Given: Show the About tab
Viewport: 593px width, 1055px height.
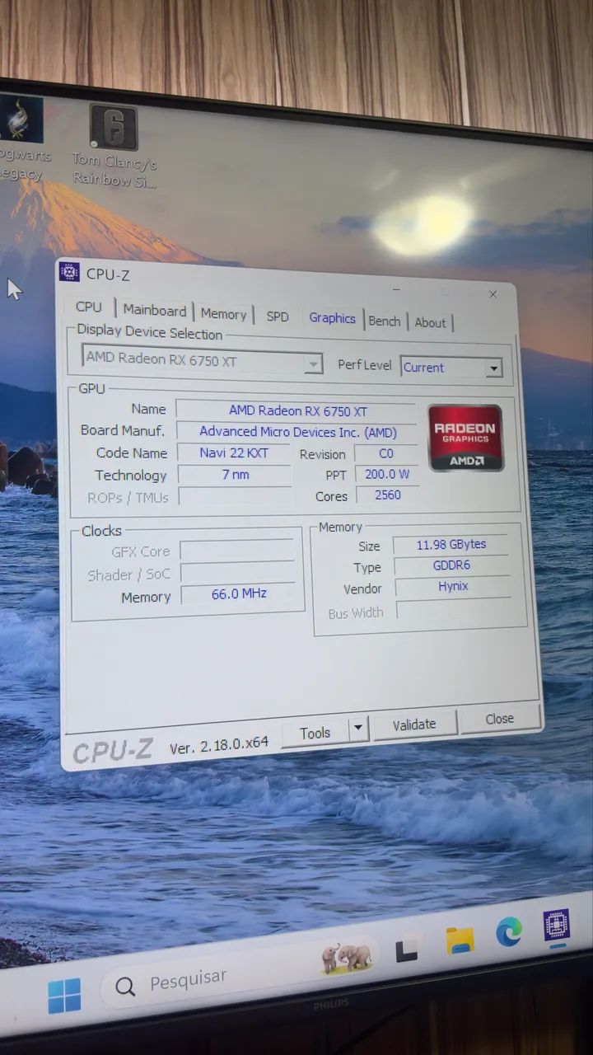Looking at the screenshot, I should tap(430, 323).
